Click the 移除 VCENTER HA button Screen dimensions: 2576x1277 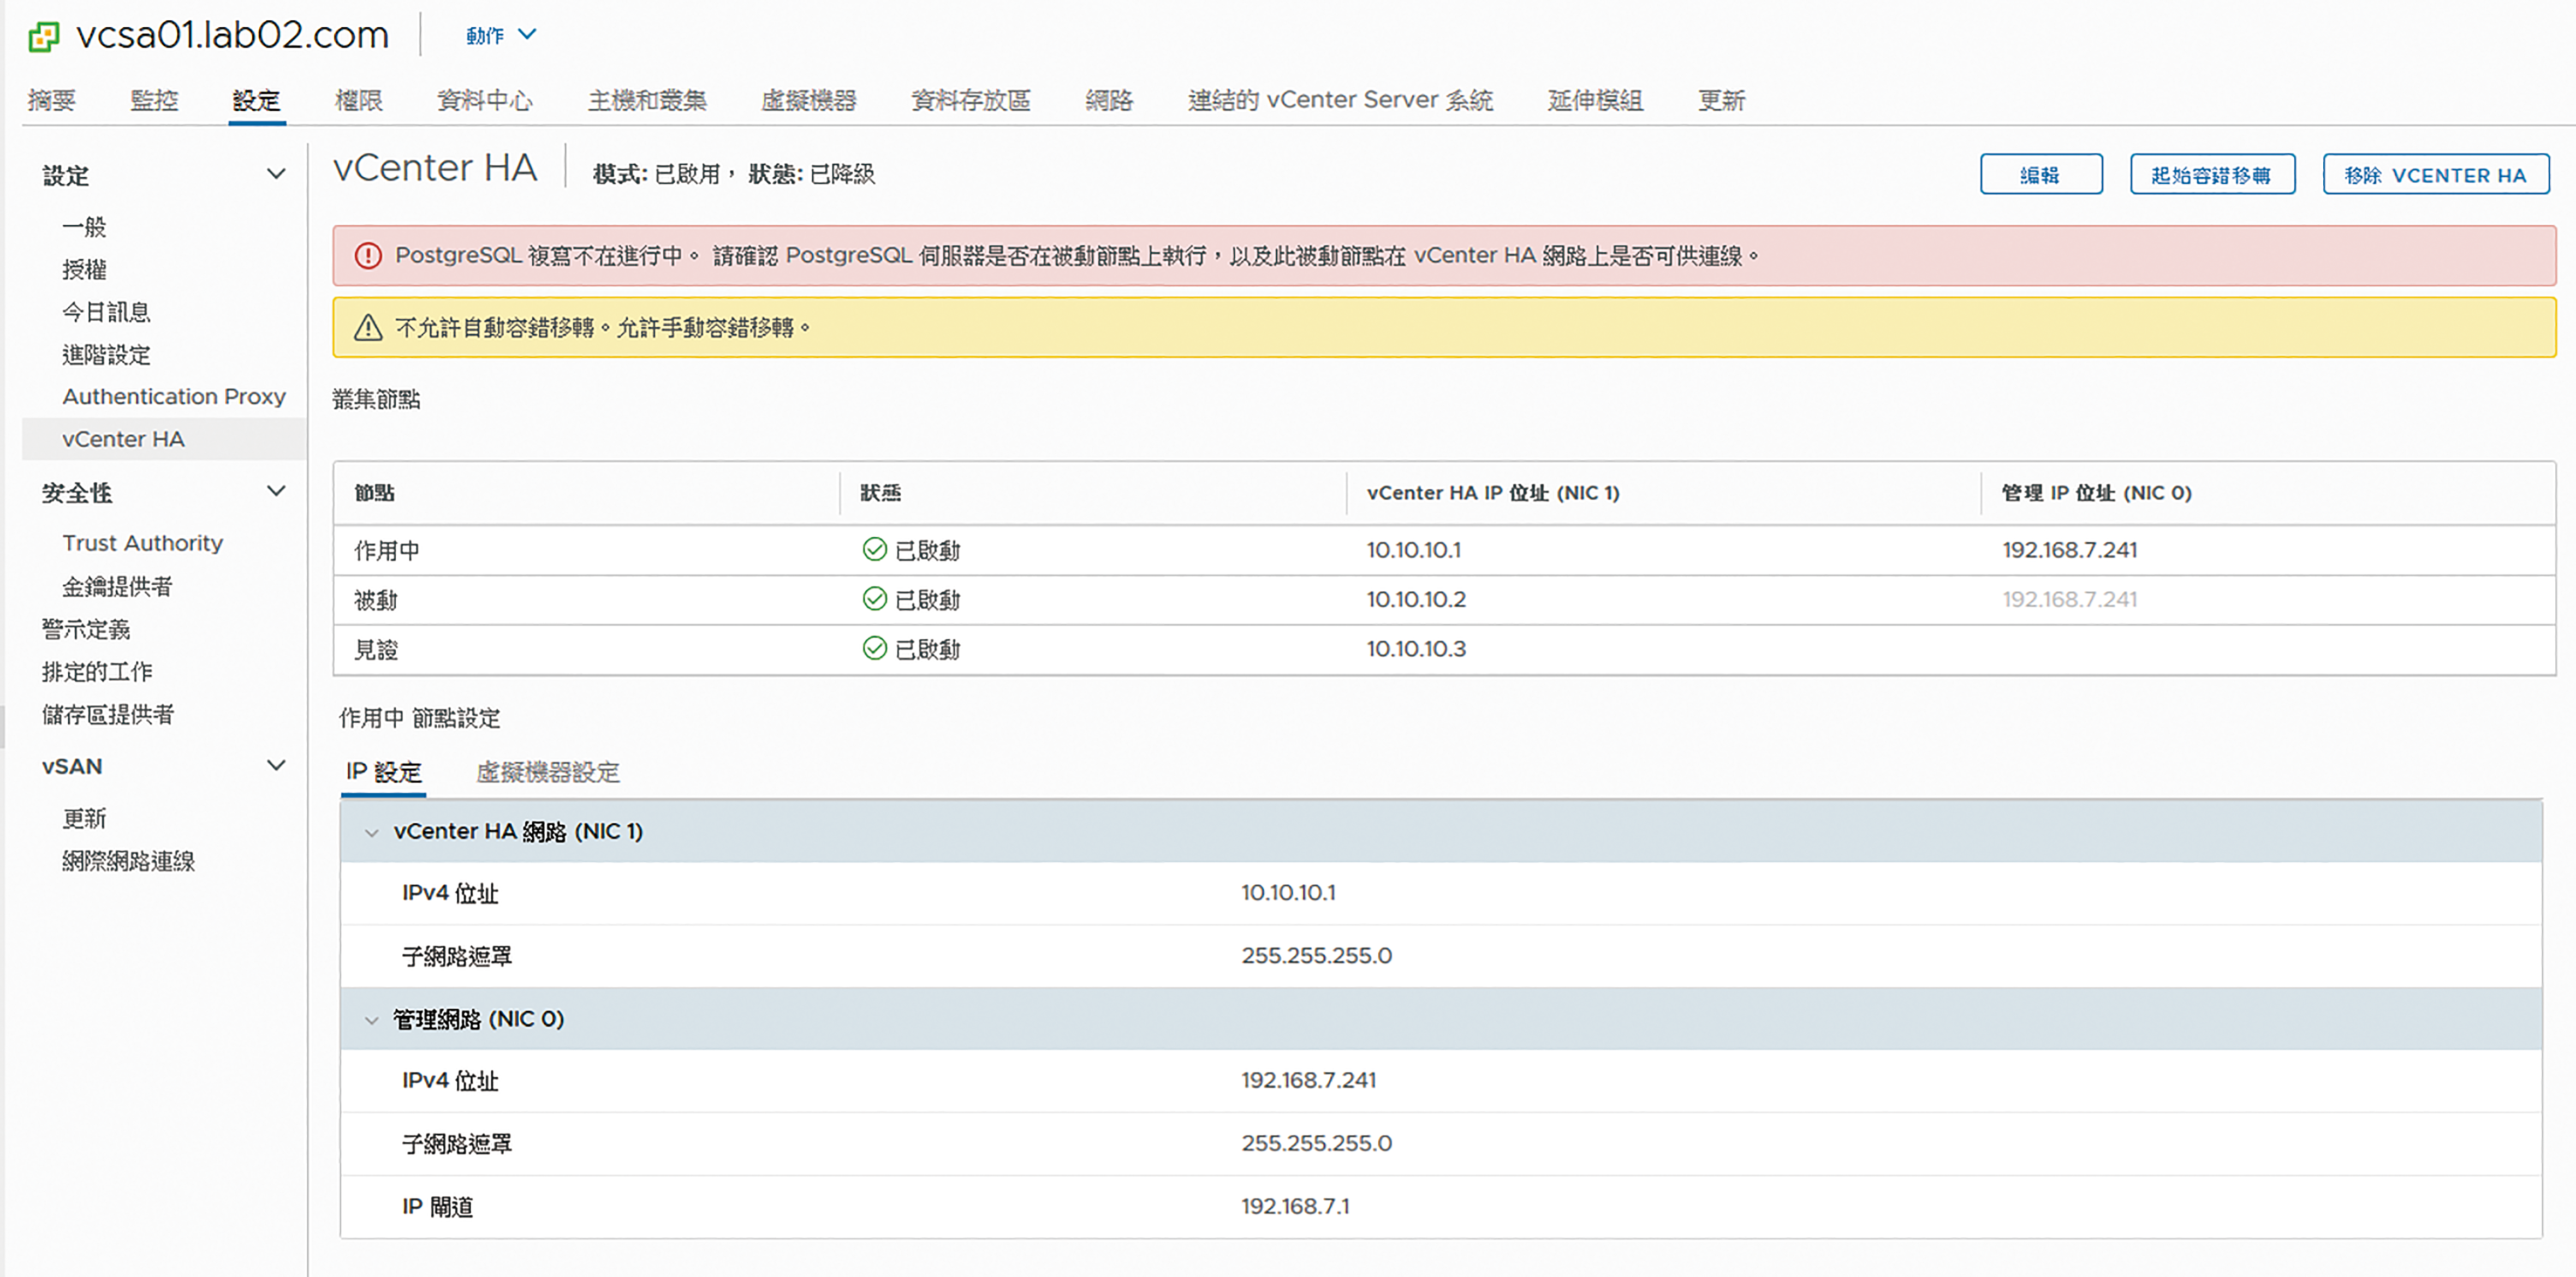[x=2435, y=175]
